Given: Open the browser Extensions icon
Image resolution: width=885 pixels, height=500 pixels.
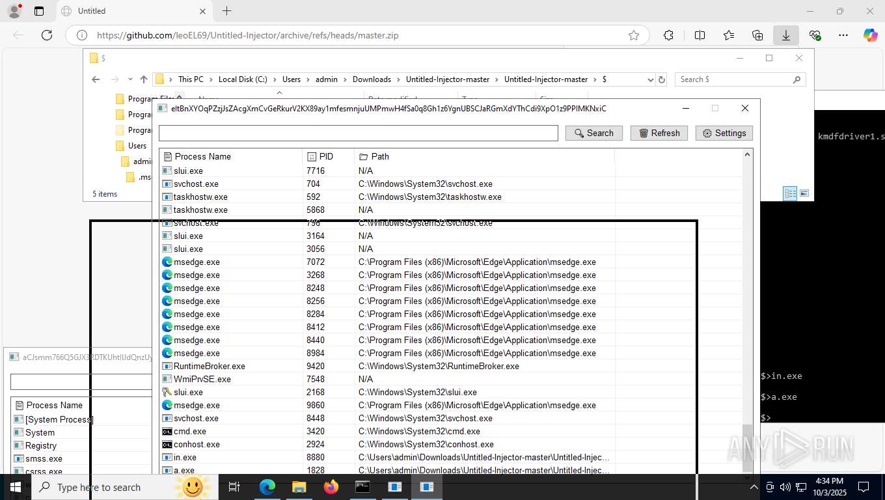Looking at the screenshot, I should coord(668,35).
